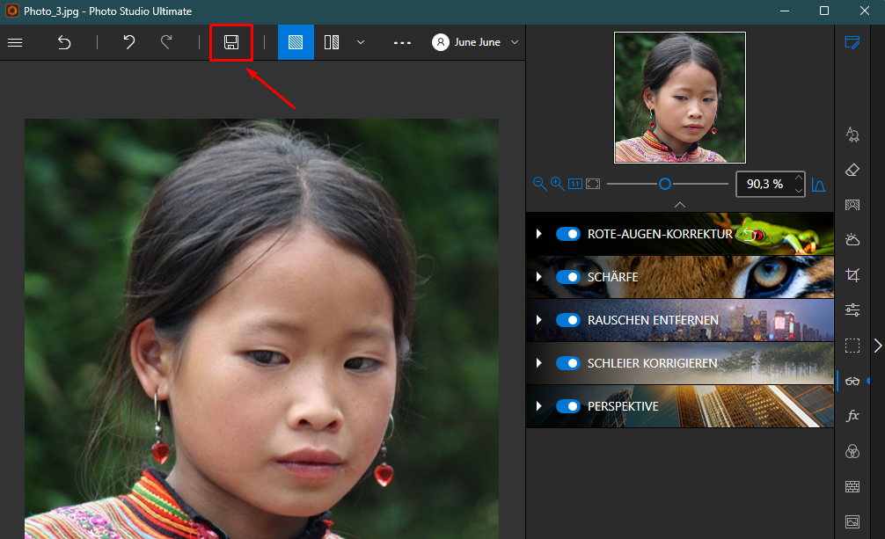Open the sky replacement tool
This screenshot has height=539, width=885.
click(852, 240)
